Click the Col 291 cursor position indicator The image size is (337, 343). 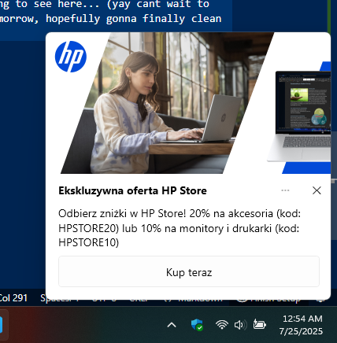point(13,298)
